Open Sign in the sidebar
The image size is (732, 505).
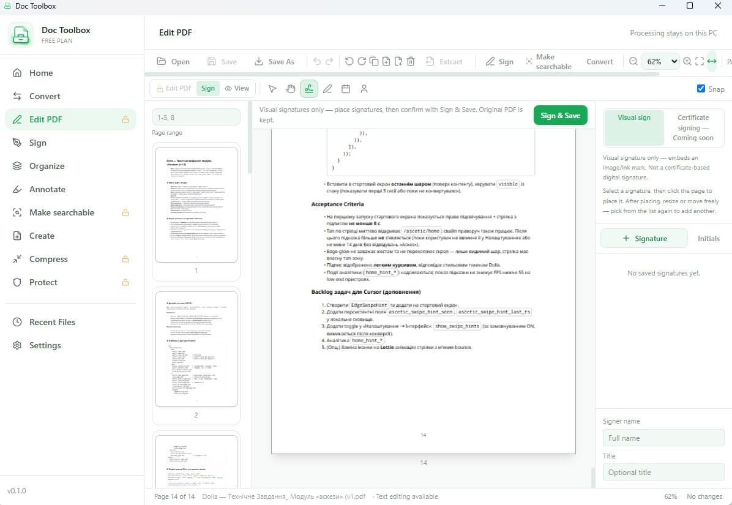click(x=70, y=143)
